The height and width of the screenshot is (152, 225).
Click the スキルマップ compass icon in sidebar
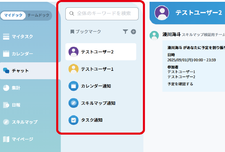pos(6,122)
